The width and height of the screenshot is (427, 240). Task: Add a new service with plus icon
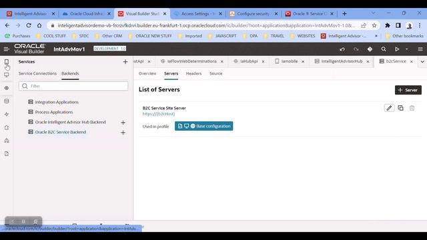pos(125,62)
